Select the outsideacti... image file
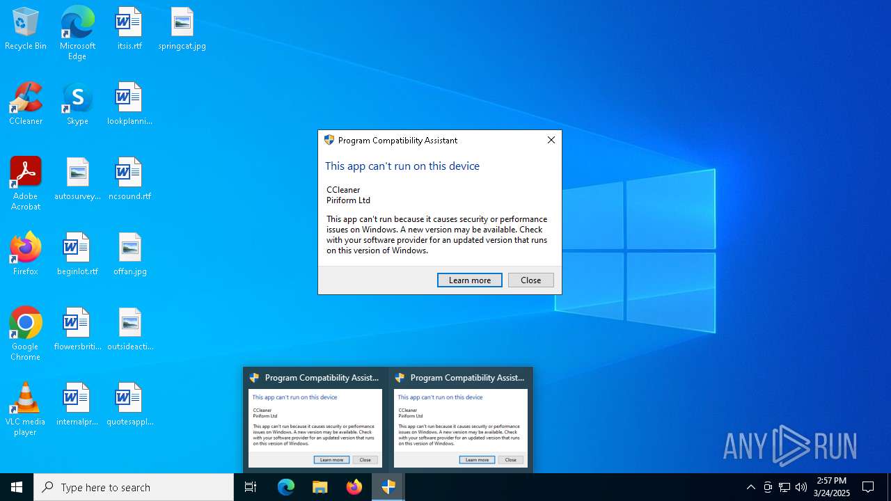 coord(129,329)
